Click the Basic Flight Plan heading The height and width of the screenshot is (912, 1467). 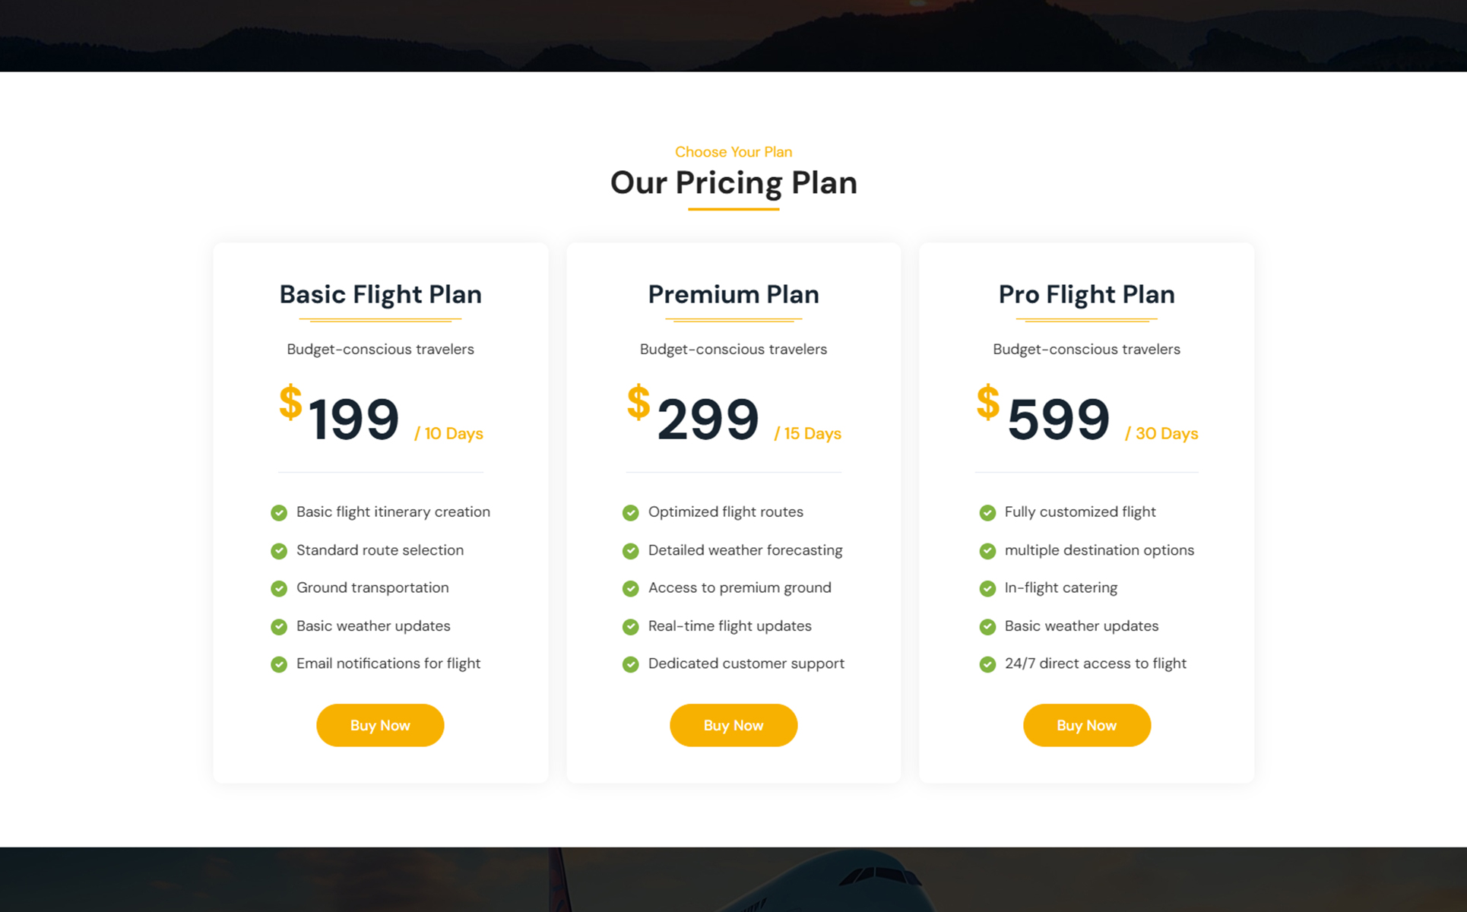380,294
